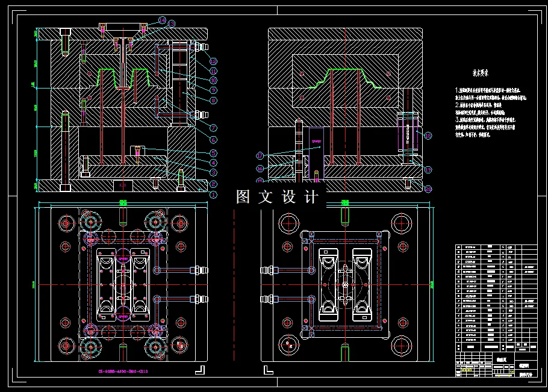Click part balloon number 10
This screenshot has width=548, height=392.
coord(213,80)
